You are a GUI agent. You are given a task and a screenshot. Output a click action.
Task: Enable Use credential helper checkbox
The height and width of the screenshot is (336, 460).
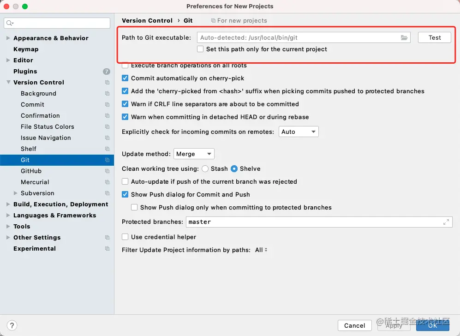point(125,237)
